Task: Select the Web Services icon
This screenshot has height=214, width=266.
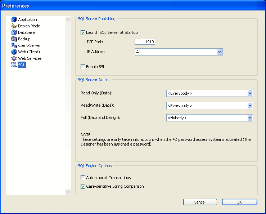Action: (x=14, y=58)
